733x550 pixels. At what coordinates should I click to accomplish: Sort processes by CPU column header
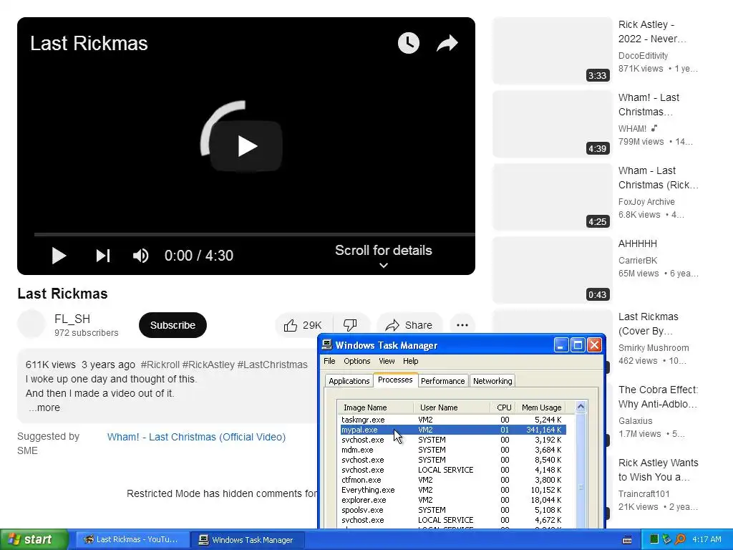(x=503, y=407)
